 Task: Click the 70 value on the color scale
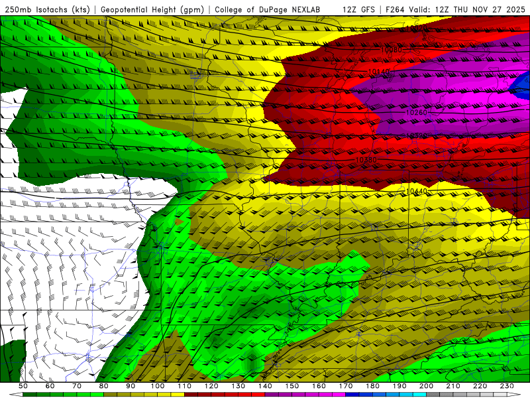pos(77,386)
